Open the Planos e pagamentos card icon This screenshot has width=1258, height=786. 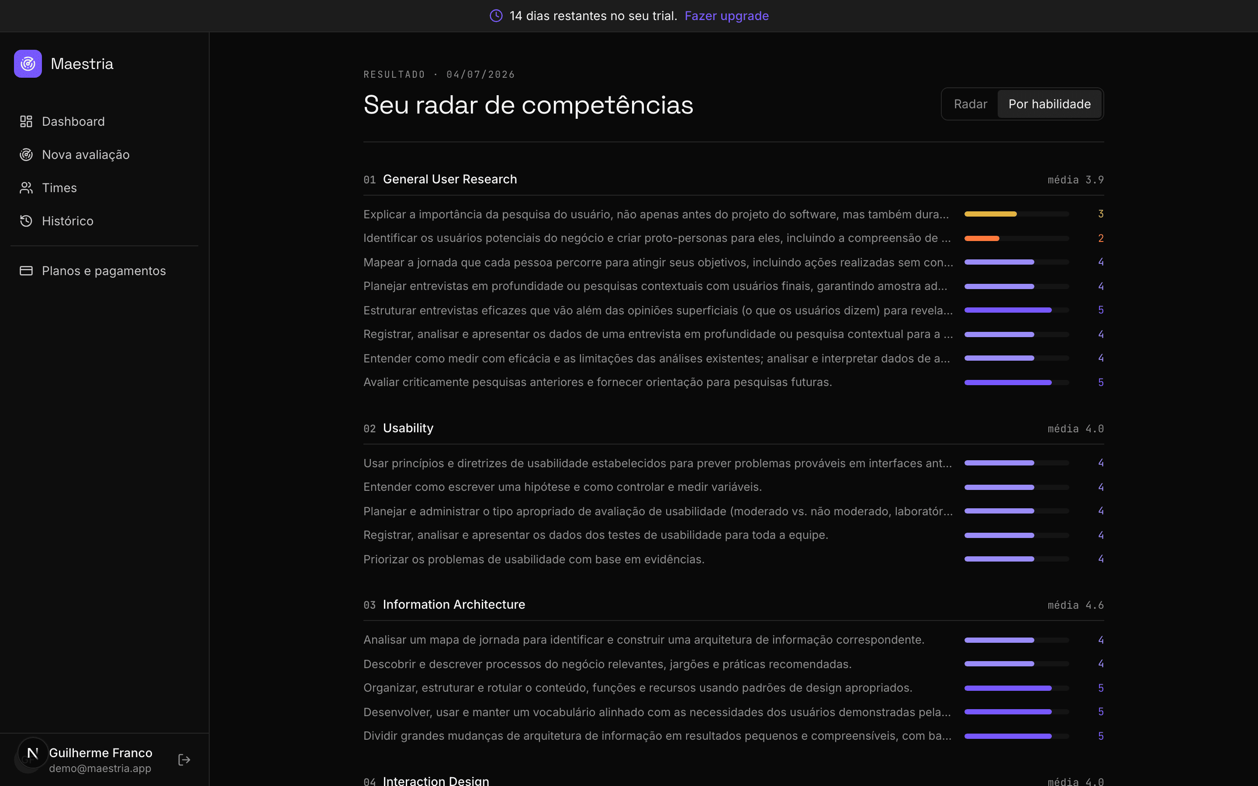pos(26,271)
